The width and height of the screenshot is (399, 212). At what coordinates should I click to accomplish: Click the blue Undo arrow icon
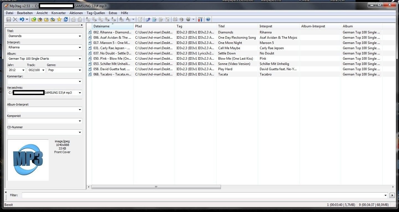(x=22, y=19)
